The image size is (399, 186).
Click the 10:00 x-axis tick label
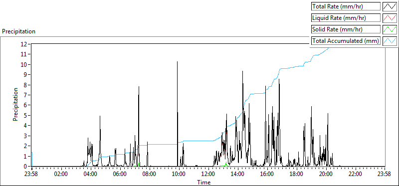point(179,174)
